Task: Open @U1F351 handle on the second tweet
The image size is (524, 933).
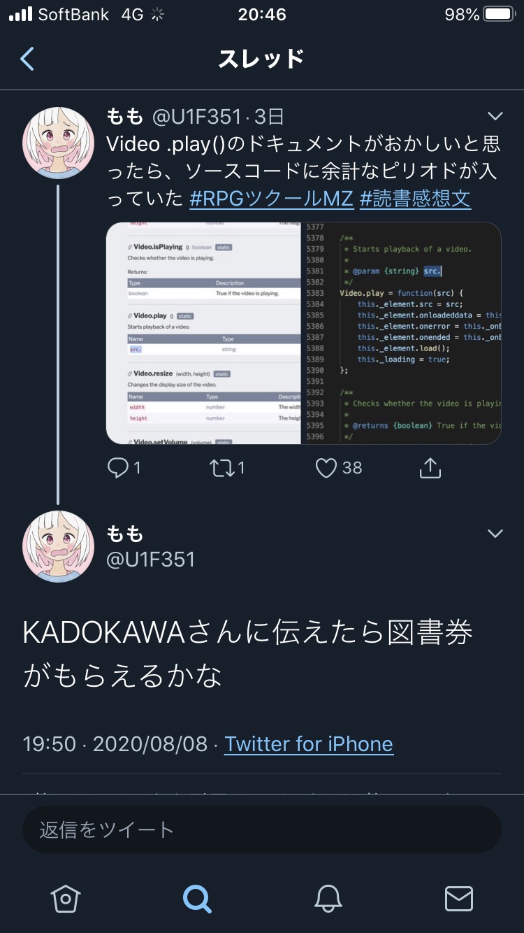Action: click(151, 560)
